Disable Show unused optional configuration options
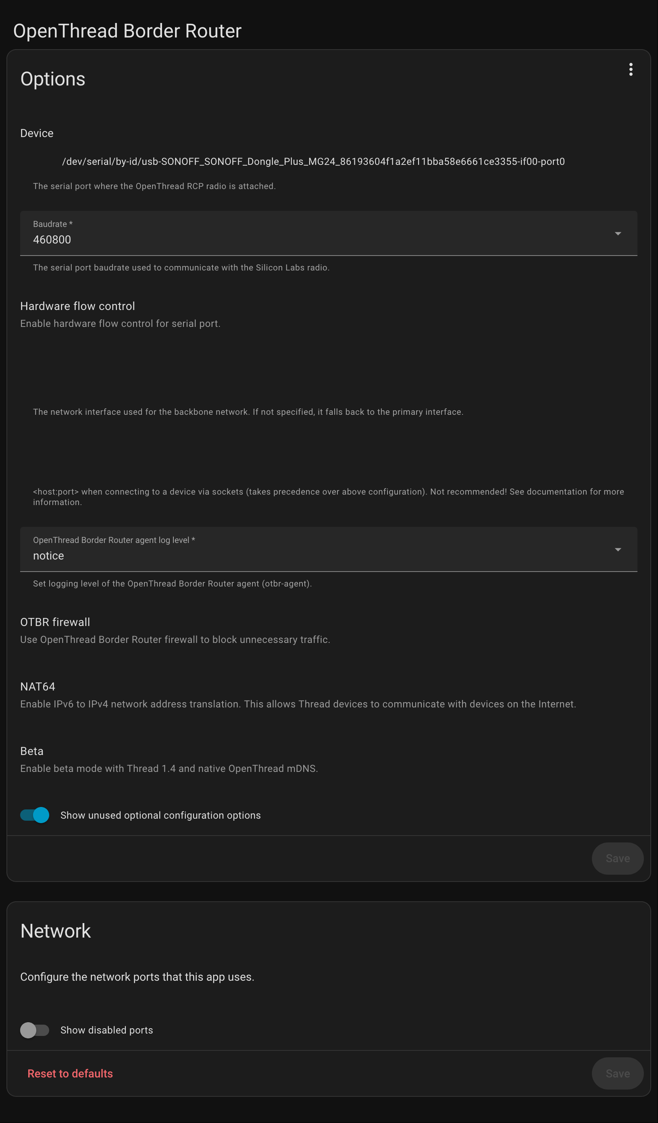658x1123 pixels. (x=34, y=815)
